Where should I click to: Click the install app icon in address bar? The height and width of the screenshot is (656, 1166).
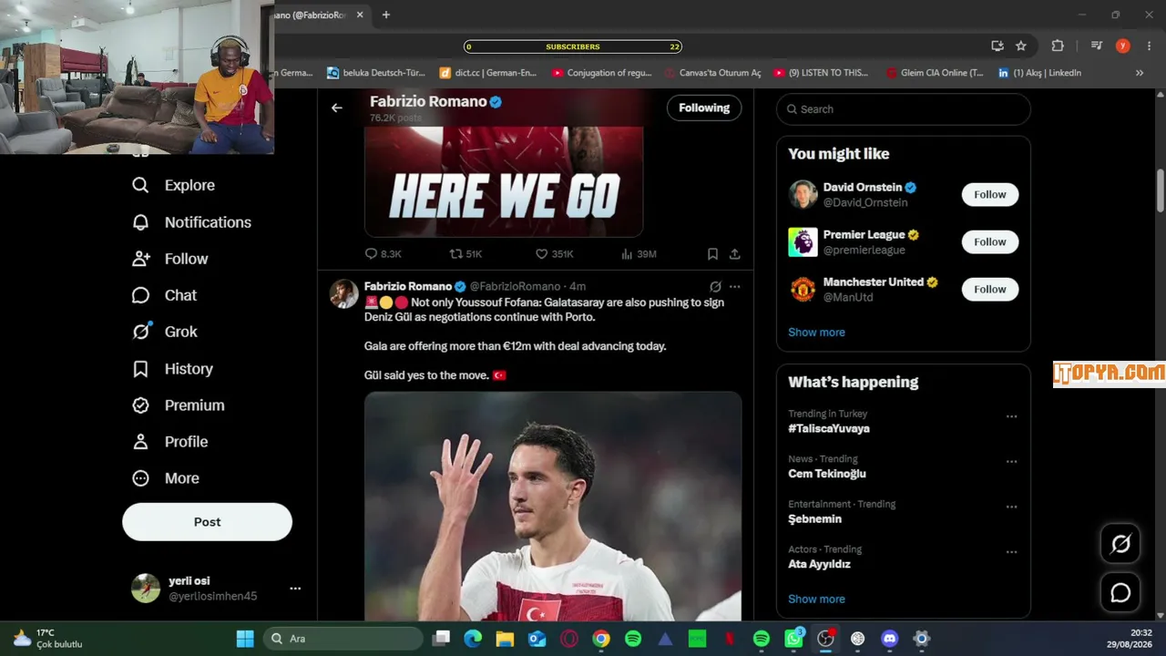point(997,46)
